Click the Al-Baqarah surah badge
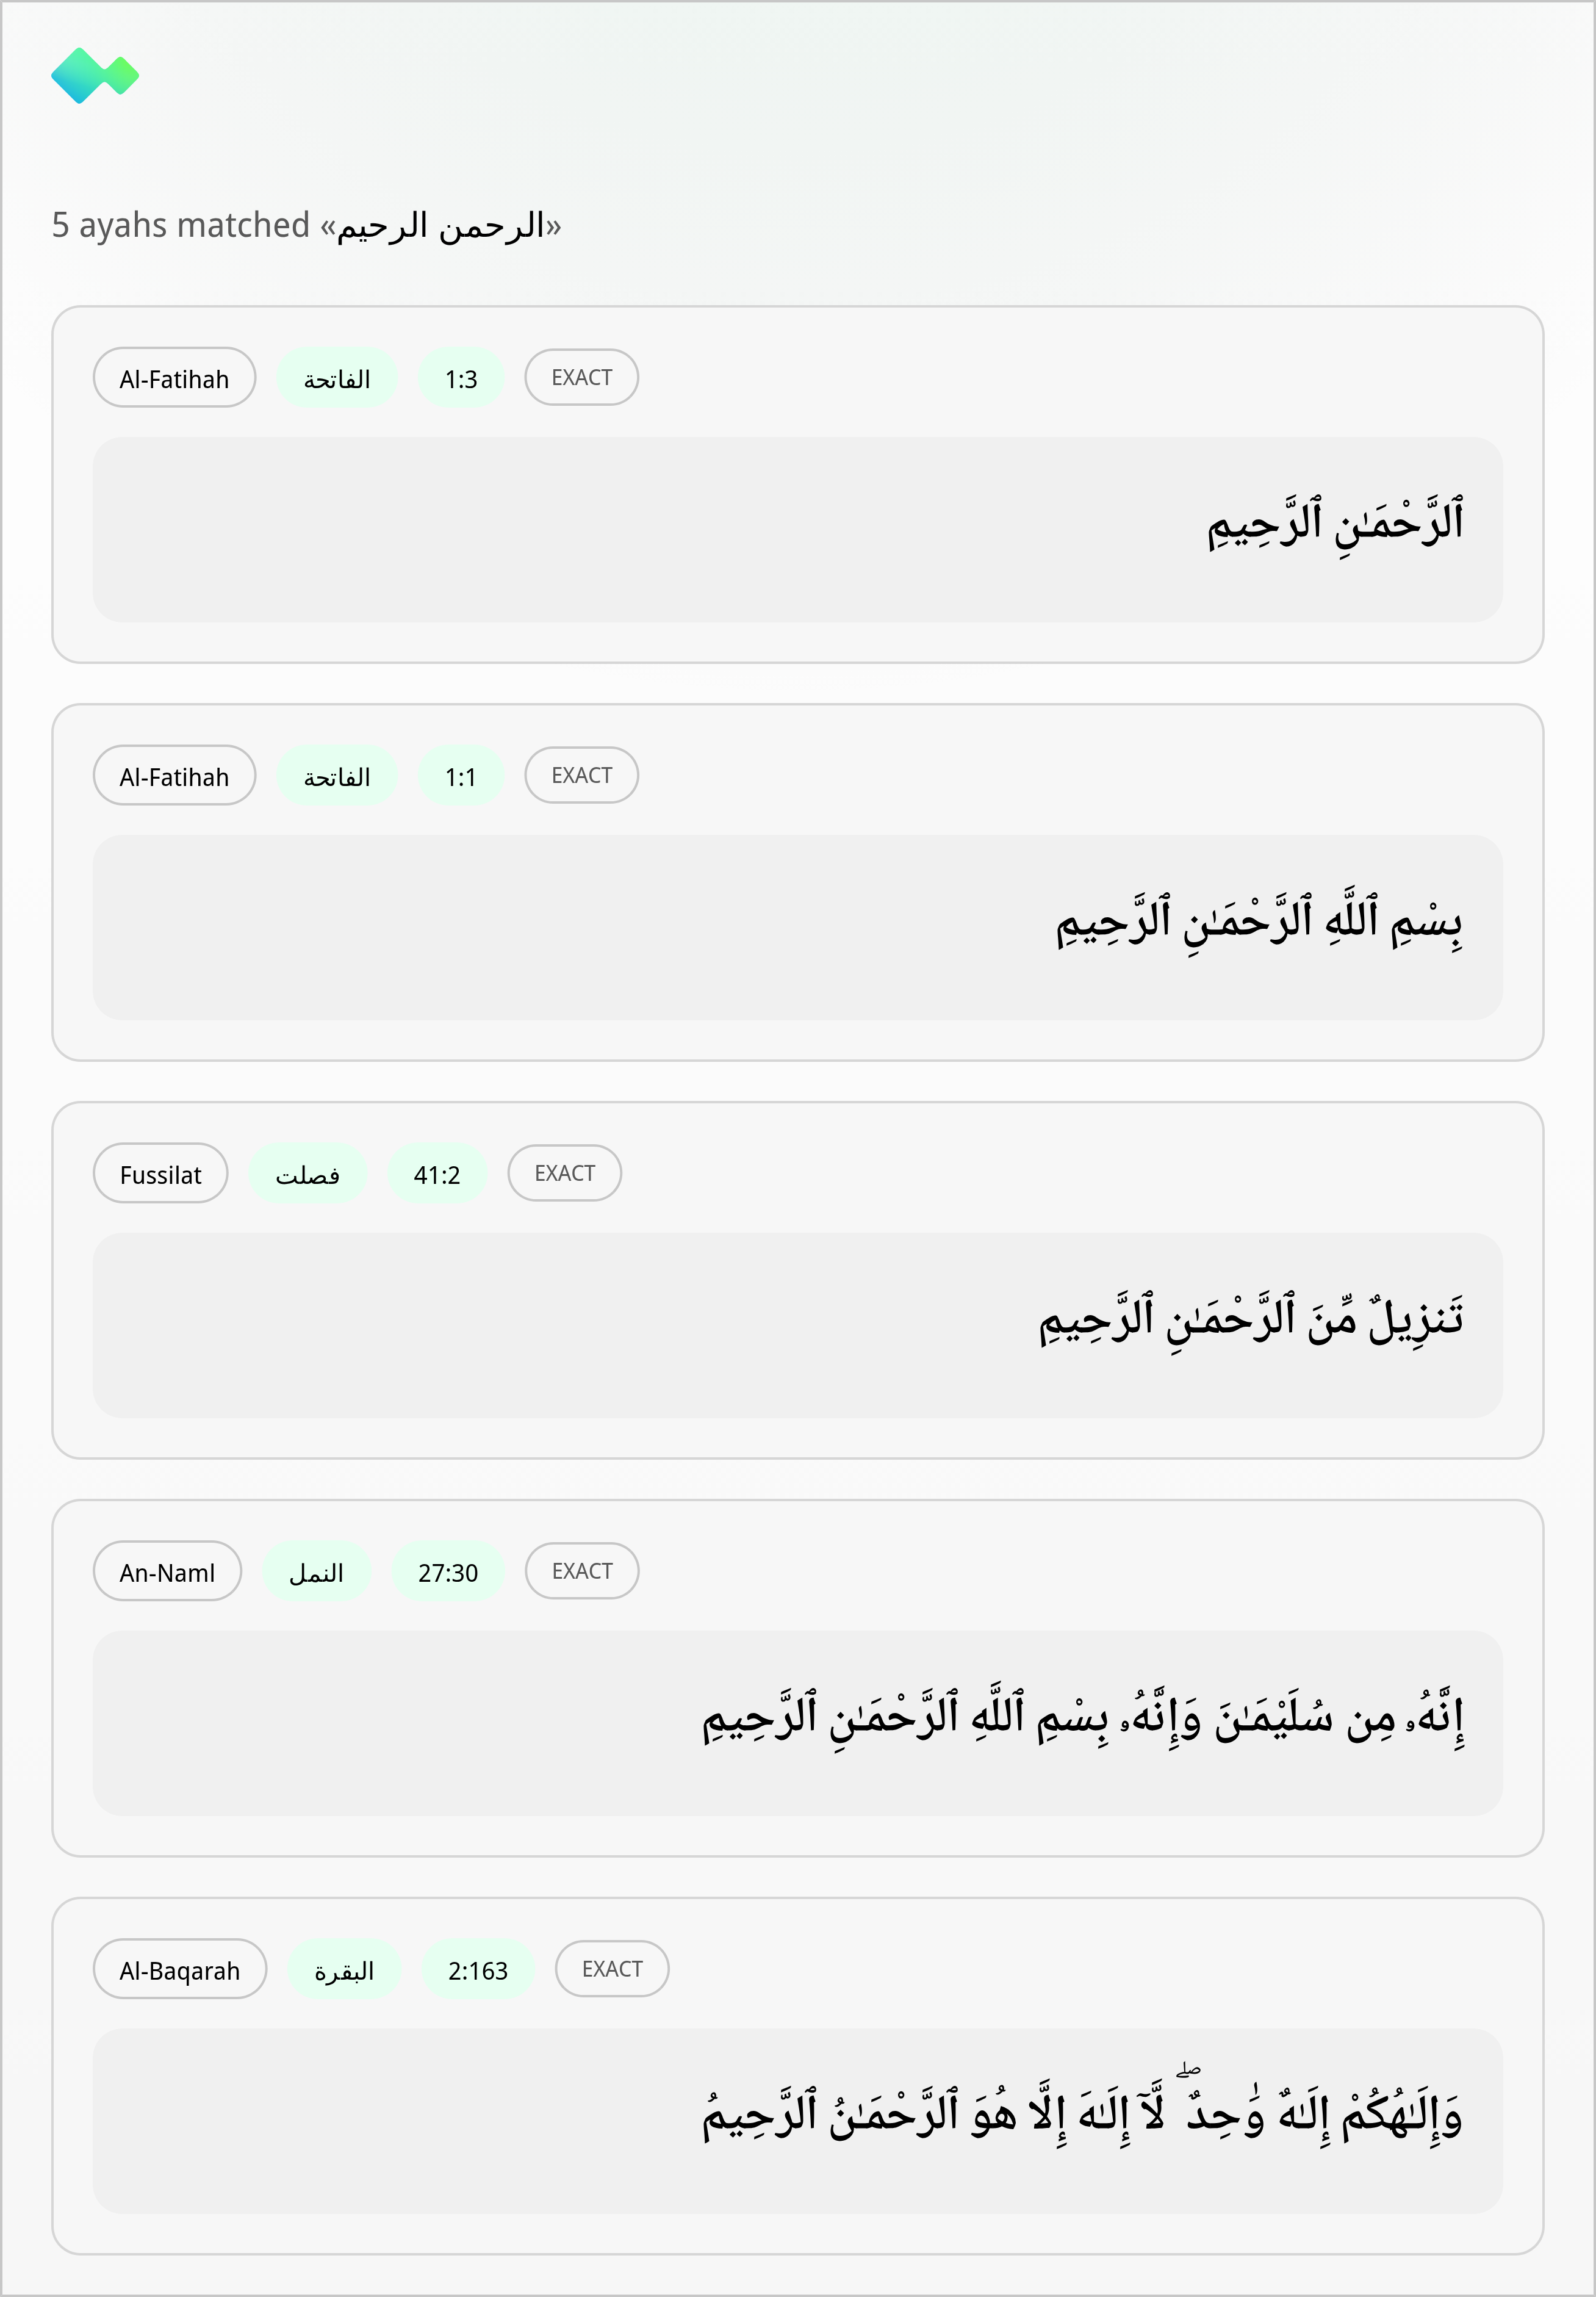This screenshot has width=1596, height=2297. [x=180, y=1969]
